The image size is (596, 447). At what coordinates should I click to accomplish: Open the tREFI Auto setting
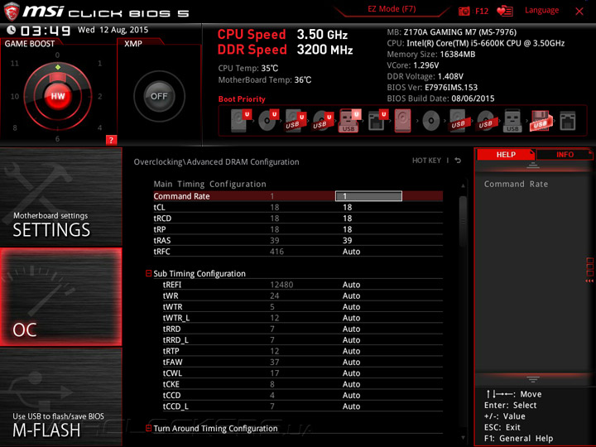351,285
